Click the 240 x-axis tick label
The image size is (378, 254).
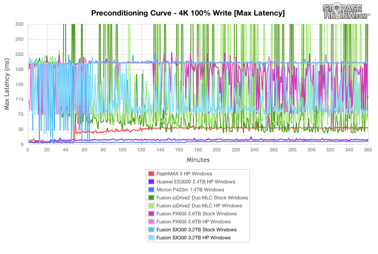(254, 150)
